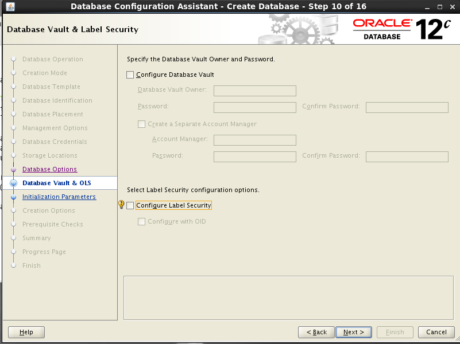Maximize the Database Configuration Assistant window
This screenshot has height=344, width=460.
click(440, 7)
